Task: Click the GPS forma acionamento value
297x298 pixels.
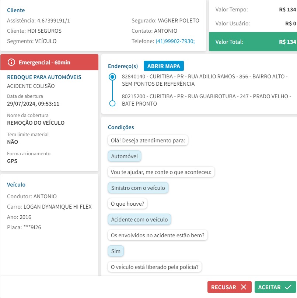Action: (x=12, y=161)
